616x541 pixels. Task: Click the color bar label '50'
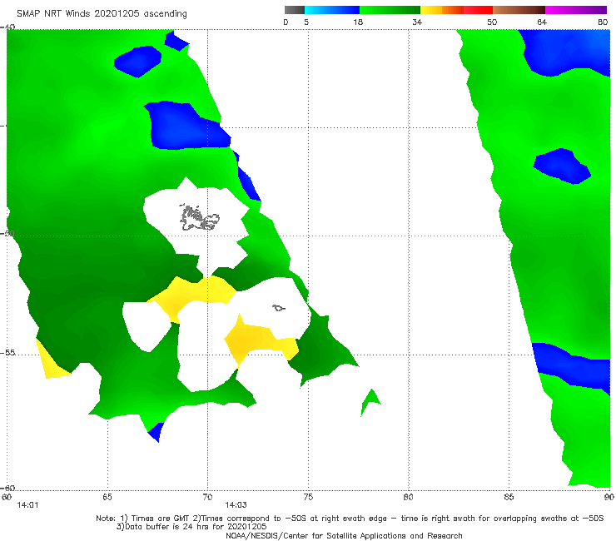point(492,22)
